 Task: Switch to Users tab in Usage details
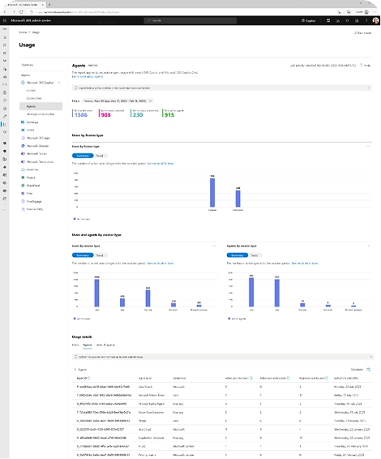[x=75, y=345]
